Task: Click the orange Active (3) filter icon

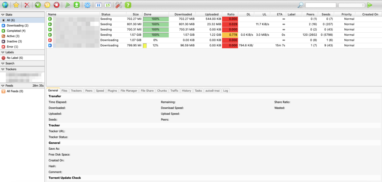Action: (3, 36)
